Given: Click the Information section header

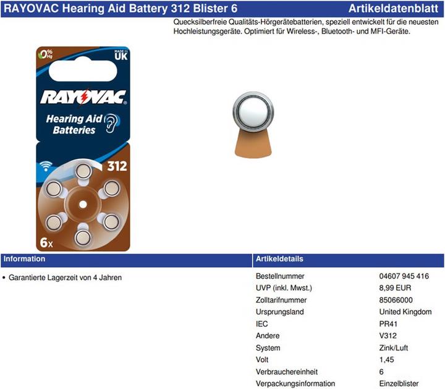Looking at the screenshot, I should click(24, 259).
